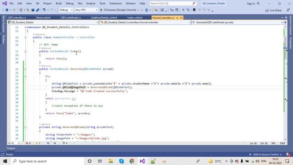Click the Type here to search taskbar box
The width and height of the screenshot is (293, 165).
click(x=48, y=161)
